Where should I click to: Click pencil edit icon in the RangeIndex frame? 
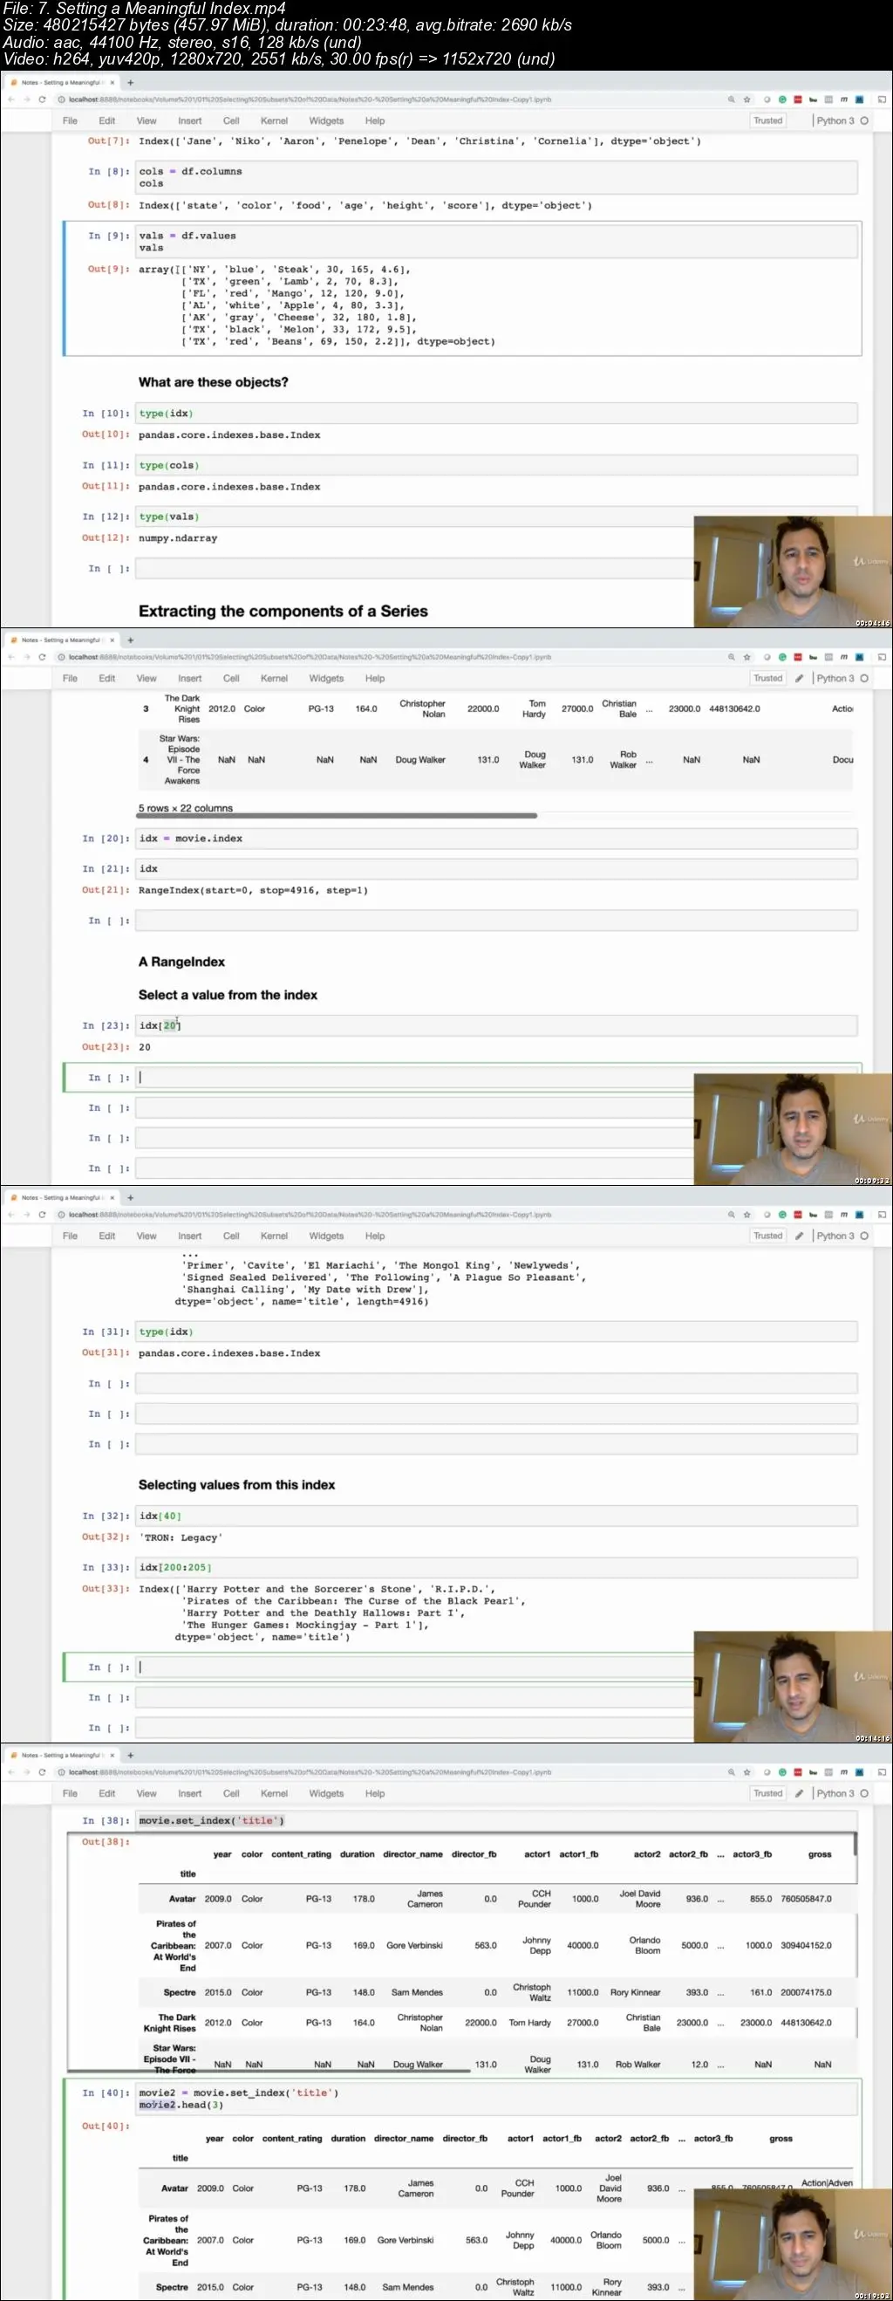[x=801, y=678]
